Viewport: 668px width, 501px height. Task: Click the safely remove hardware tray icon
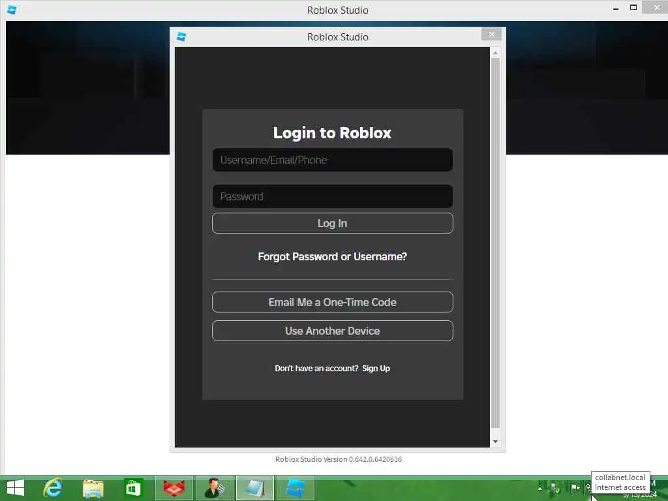(x=554, y=488)
